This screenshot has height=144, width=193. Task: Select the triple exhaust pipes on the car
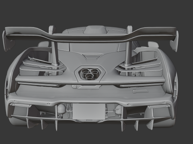(90, 74)
